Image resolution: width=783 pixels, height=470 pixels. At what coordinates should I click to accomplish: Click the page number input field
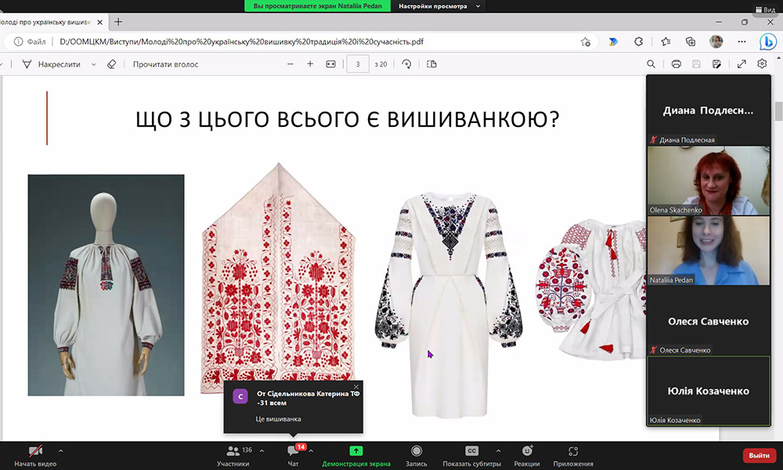[358, 64]
